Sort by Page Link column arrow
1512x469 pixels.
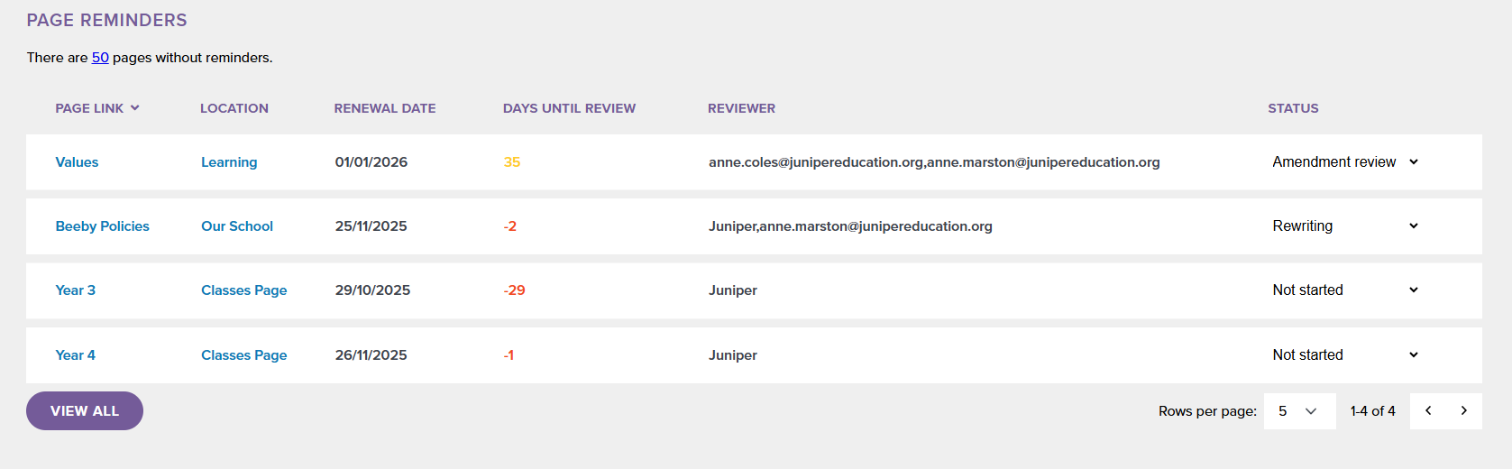[x=134, y=108]
